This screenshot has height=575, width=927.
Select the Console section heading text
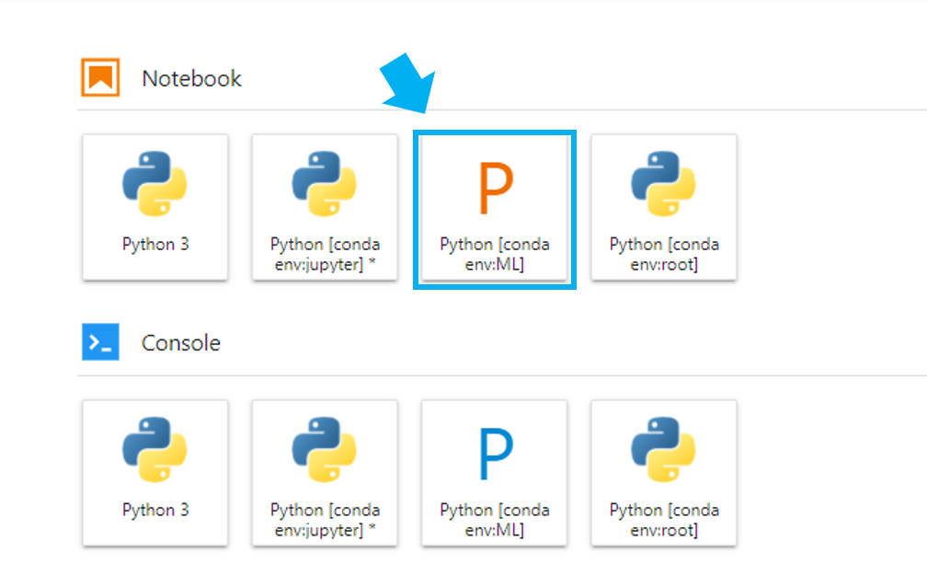tap(181, 343)
